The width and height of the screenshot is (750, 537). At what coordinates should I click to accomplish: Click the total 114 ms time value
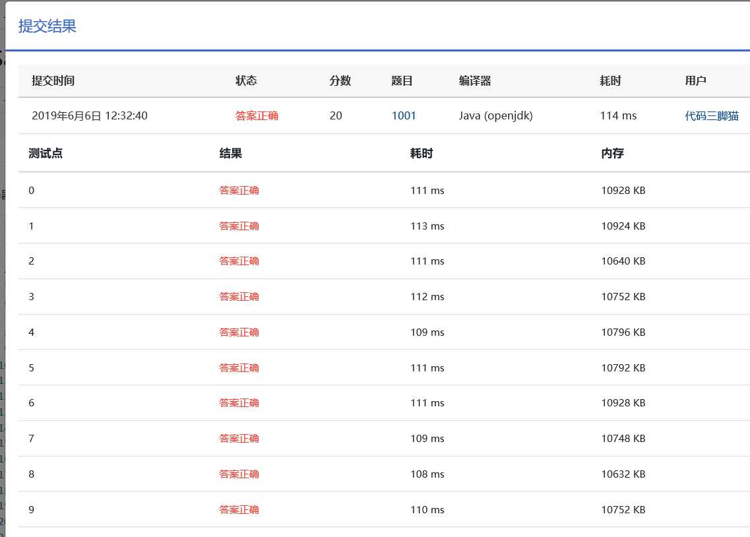pos(618,115)
